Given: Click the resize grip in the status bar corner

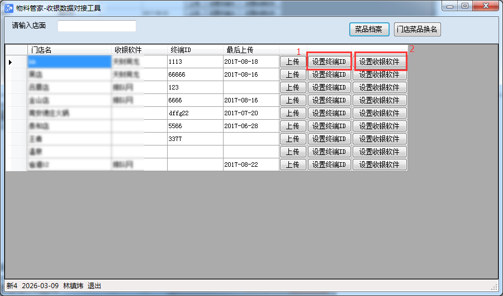Looking at the screenshot, I should click(x=493, y=286).
